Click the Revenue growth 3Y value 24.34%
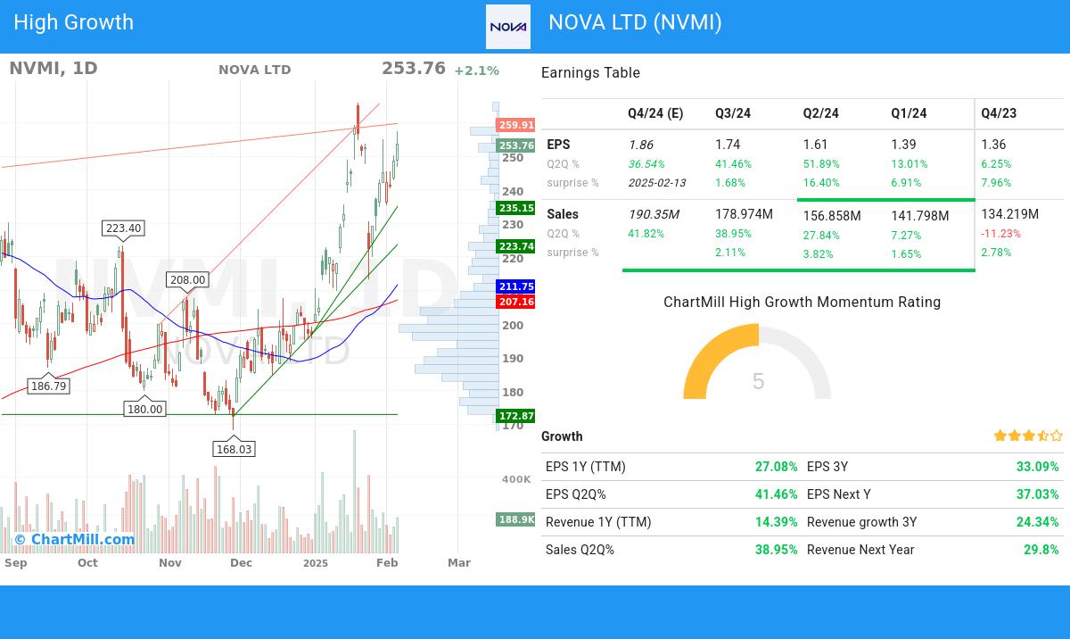This screenshot has height=639, width=1070. click(1037, 522)
